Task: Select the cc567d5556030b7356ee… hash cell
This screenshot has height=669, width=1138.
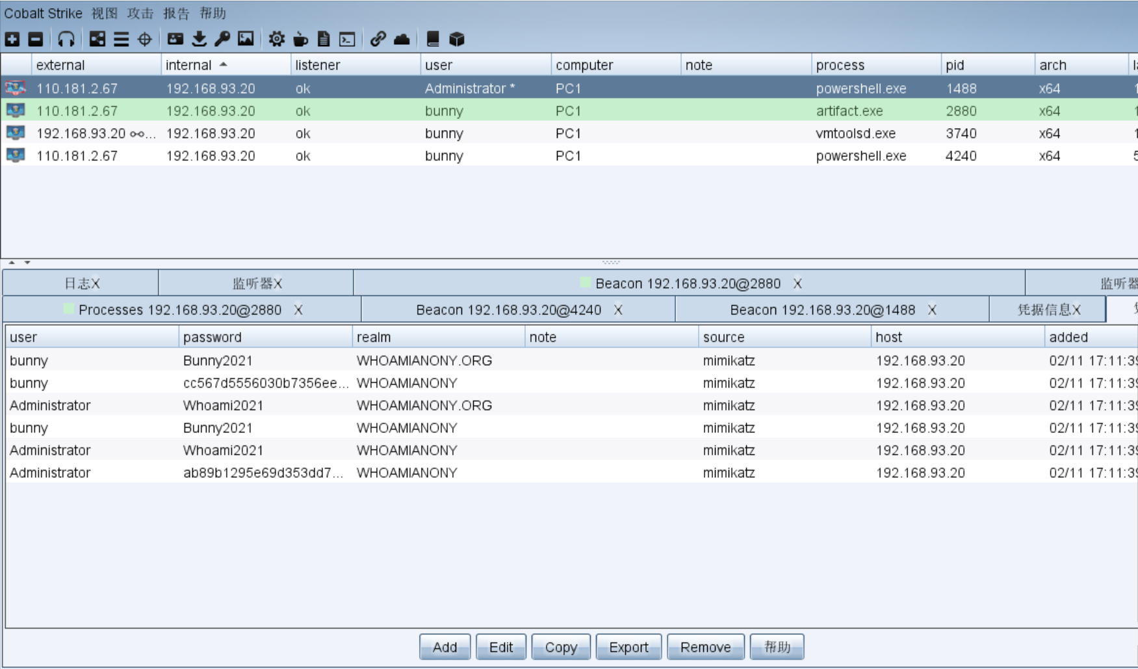Action: [x=265, y=383]
